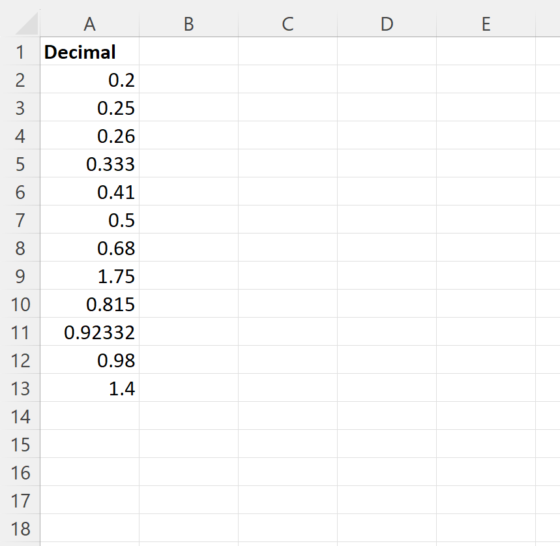Select the cell containing 1.4
This screenshot has height=546, width=560.
pyautogui.click(x=89, y=388)
